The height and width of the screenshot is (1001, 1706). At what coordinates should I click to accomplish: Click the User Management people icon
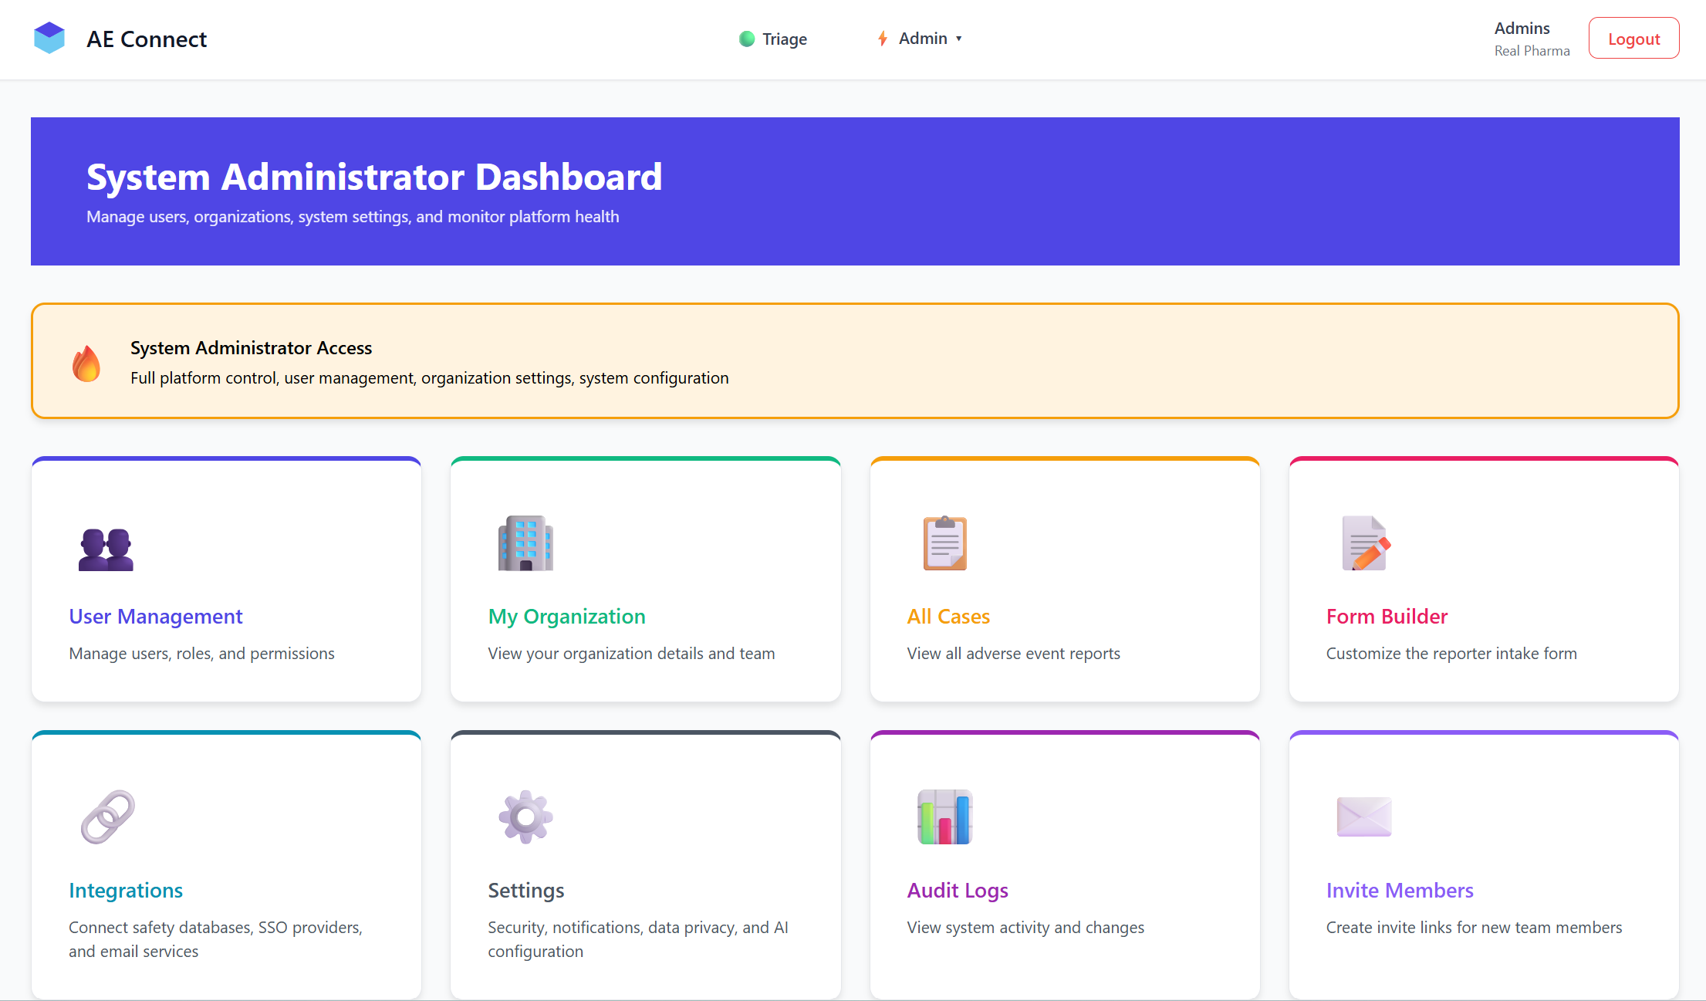(106, 549)
